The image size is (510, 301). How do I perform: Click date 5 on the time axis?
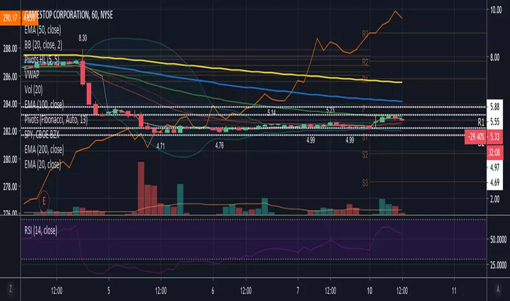coord(109,291)
